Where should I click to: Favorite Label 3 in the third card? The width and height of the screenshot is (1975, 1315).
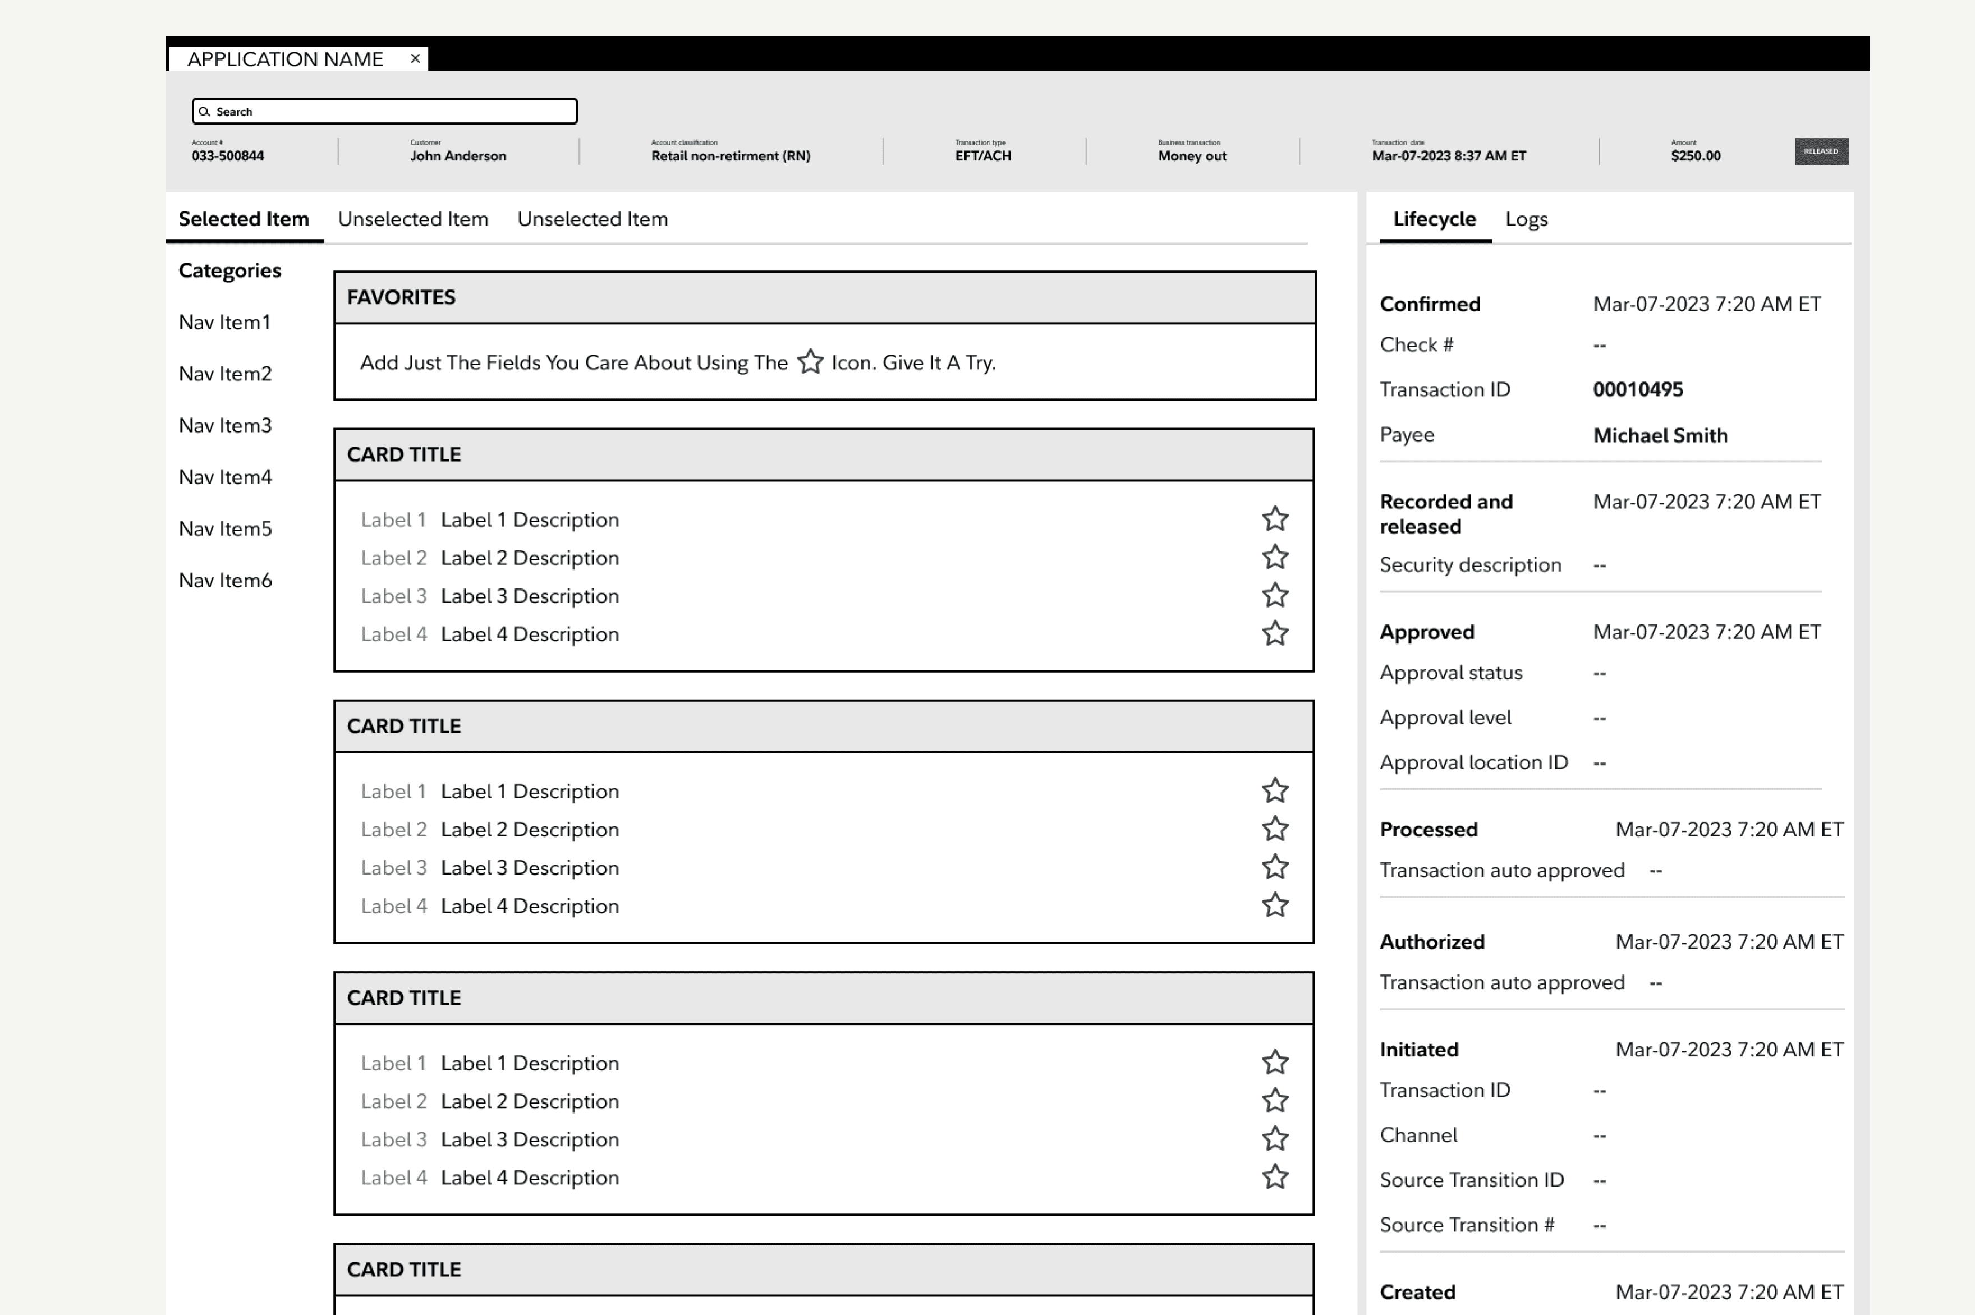click(x=1275, y=1139)
